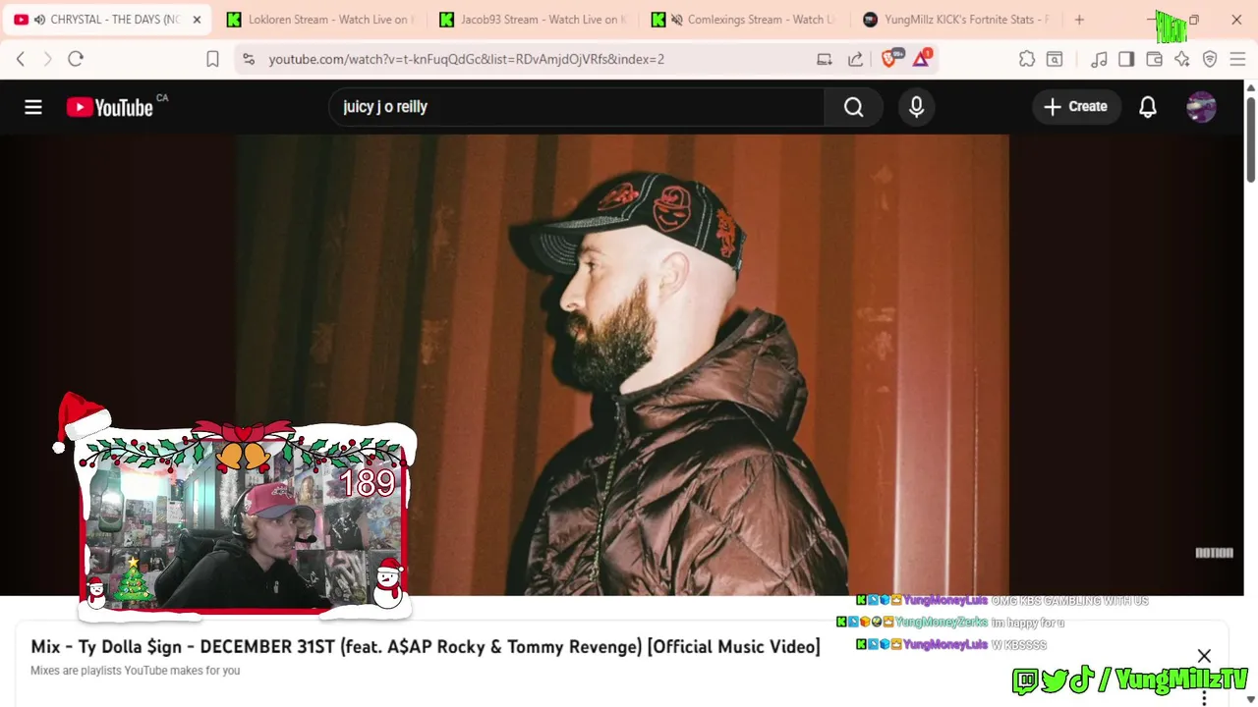Go back in browser history
The width and height of the screenshot is (1258, 707).
point(21,59)
